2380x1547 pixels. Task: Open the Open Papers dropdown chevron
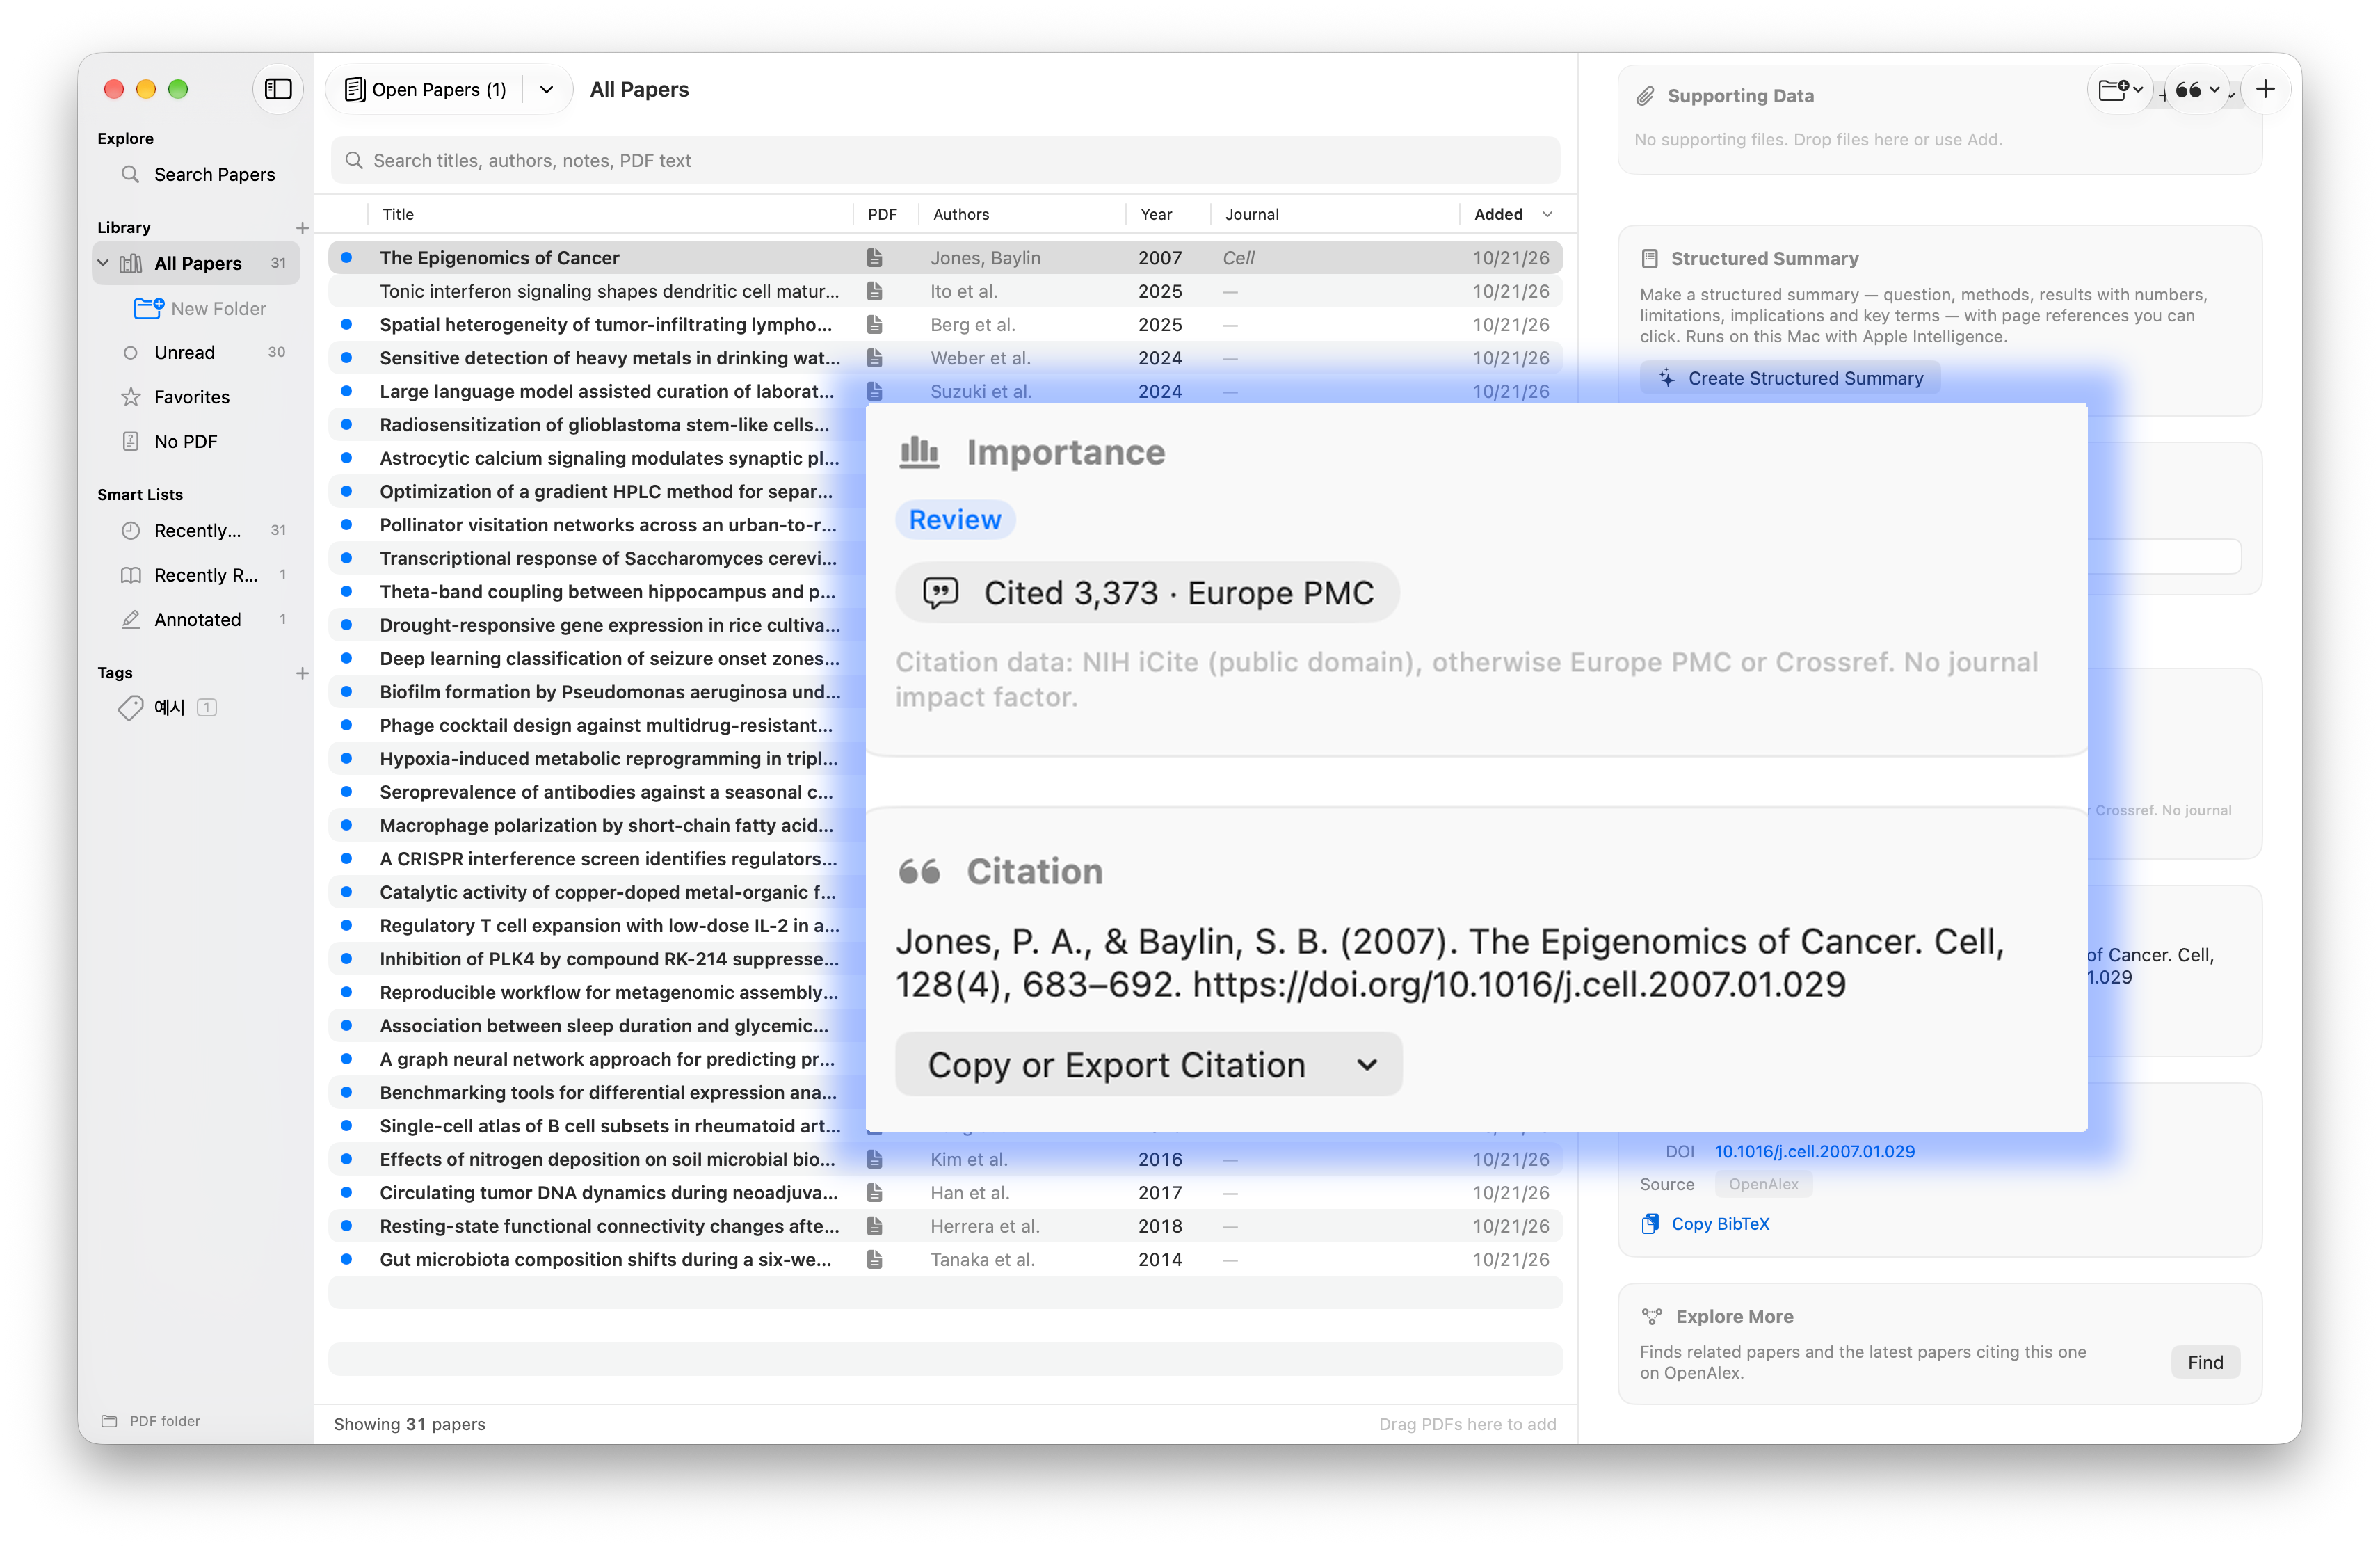pos(547,89)
